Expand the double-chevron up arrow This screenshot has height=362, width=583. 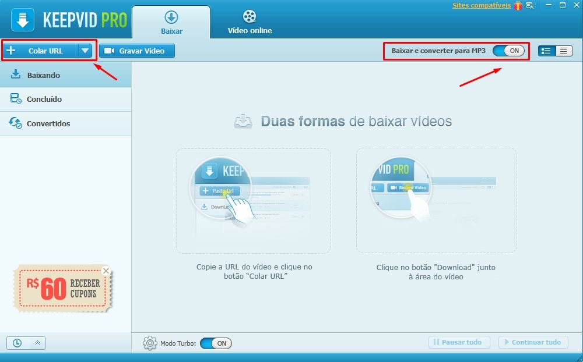pyautogui.click(x=37, y=343)
